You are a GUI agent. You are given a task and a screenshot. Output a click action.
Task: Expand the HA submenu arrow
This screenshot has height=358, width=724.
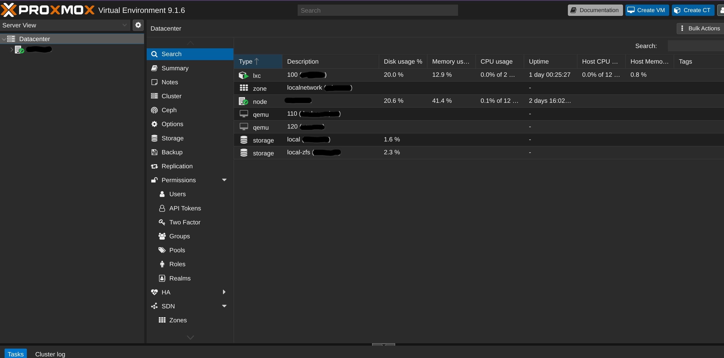tap(224, 292)
